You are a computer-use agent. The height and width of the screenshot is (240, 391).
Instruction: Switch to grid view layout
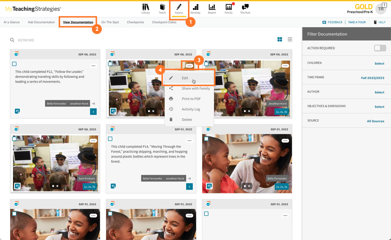tap(280, 39)
